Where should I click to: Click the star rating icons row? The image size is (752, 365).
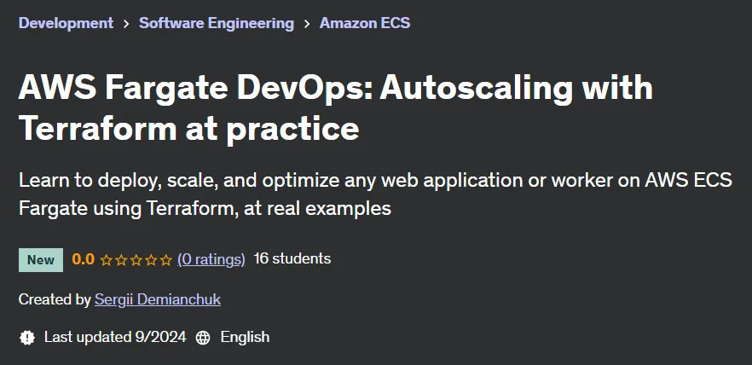(x=136, y=260)
